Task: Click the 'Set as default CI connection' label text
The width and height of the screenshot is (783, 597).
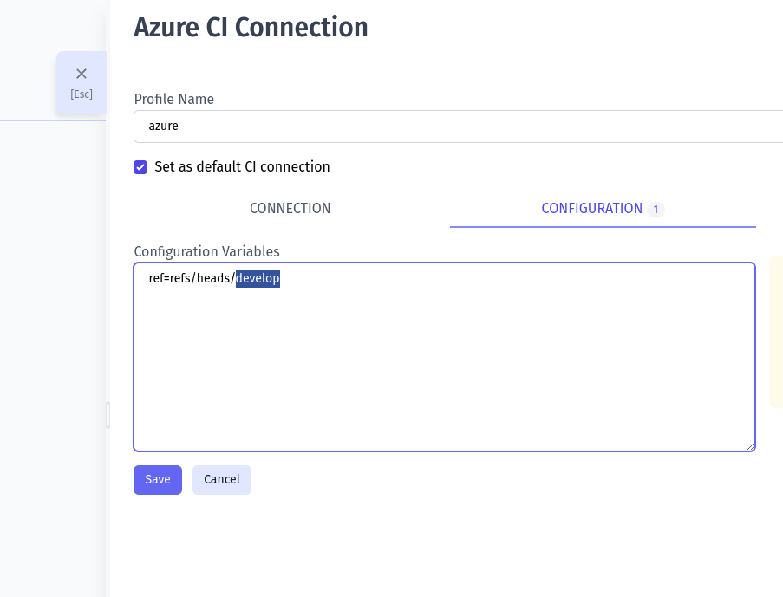Action: pos(242,167)
